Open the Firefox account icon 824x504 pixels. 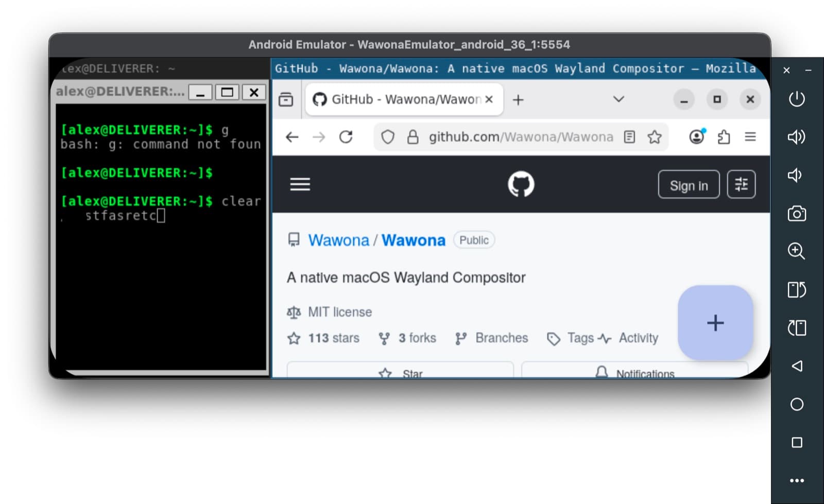coord(696,136)
